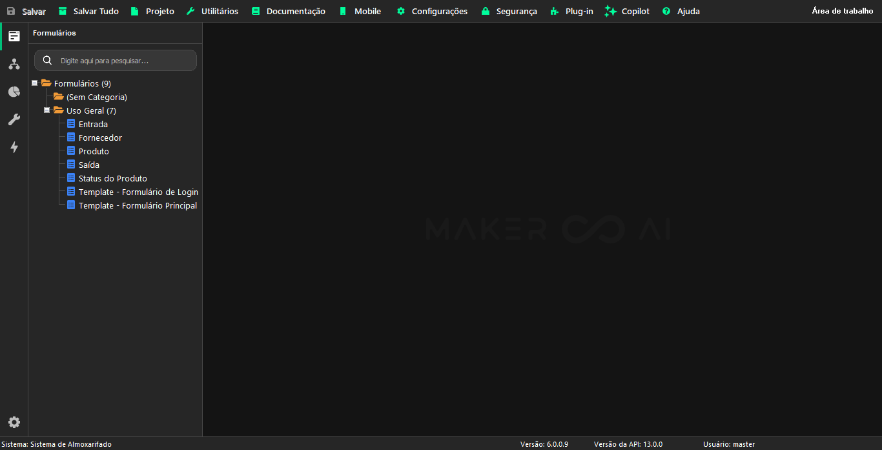Image resolution: width=882 pixels, height=450 pixels.
Task: Click the Salvar Tudo archive icon
Action: tap(63, 11)
